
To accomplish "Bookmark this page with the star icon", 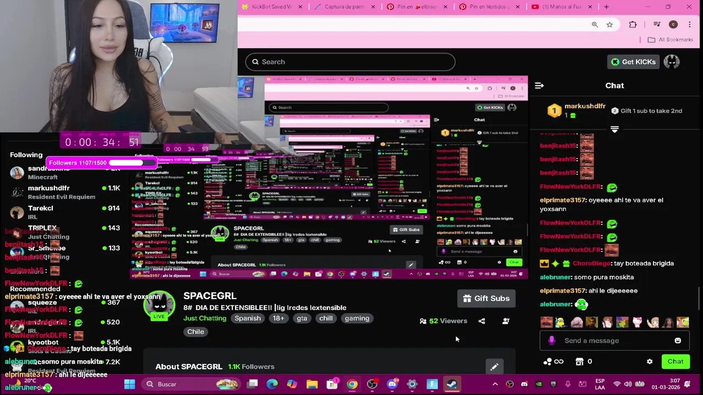I will tap(610, 24).
